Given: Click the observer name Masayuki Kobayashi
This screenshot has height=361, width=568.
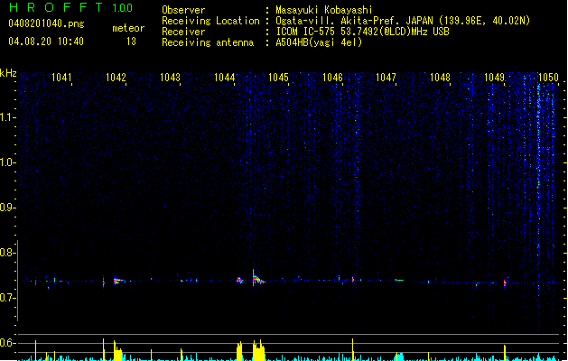Looking at the screenshot, I should (324, 10).
